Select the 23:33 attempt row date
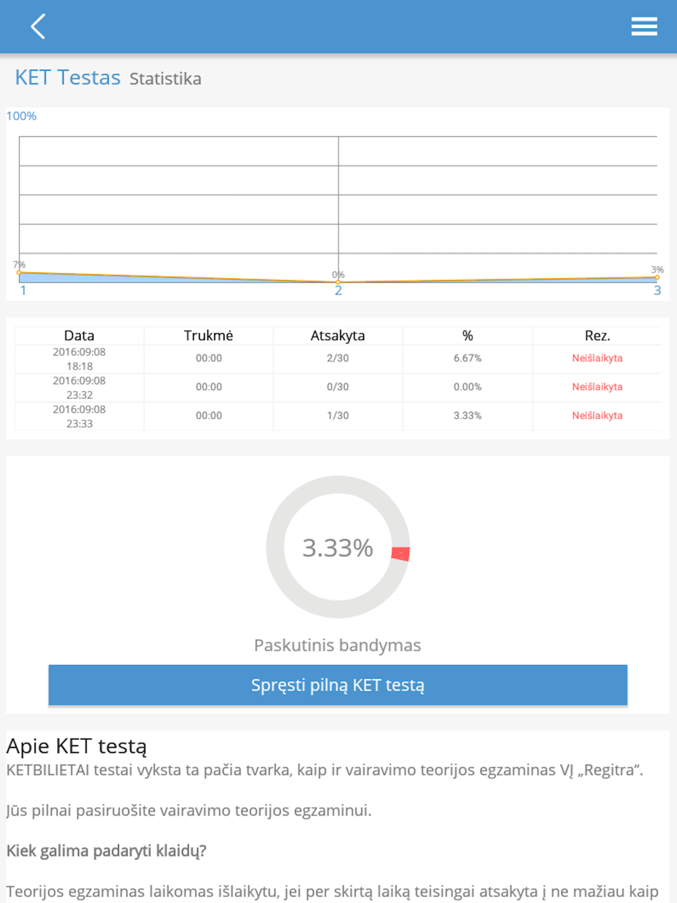677x903 pixels. 79,416
